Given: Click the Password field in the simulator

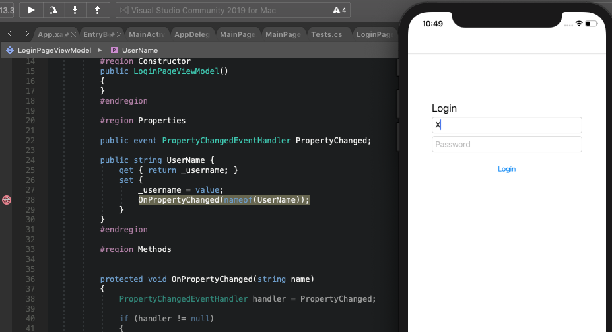Looking at the screenshot, I should (x=507, y=145).
